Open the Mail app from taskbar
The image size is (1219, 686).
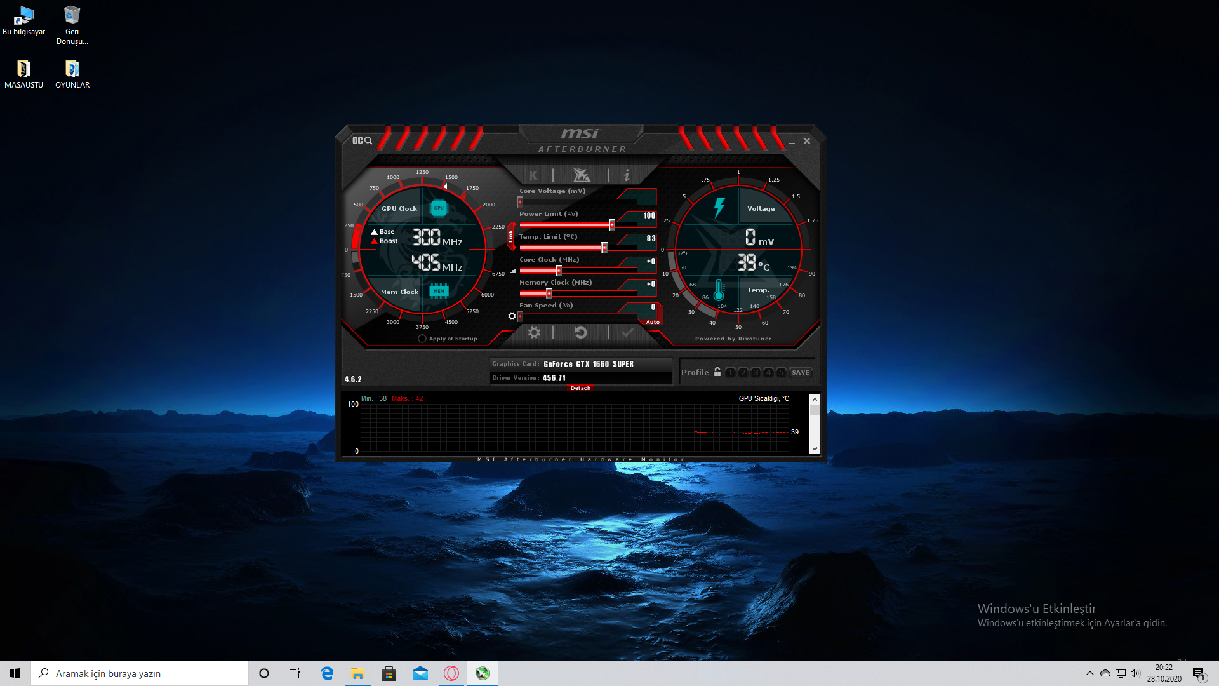coord(420,673)
